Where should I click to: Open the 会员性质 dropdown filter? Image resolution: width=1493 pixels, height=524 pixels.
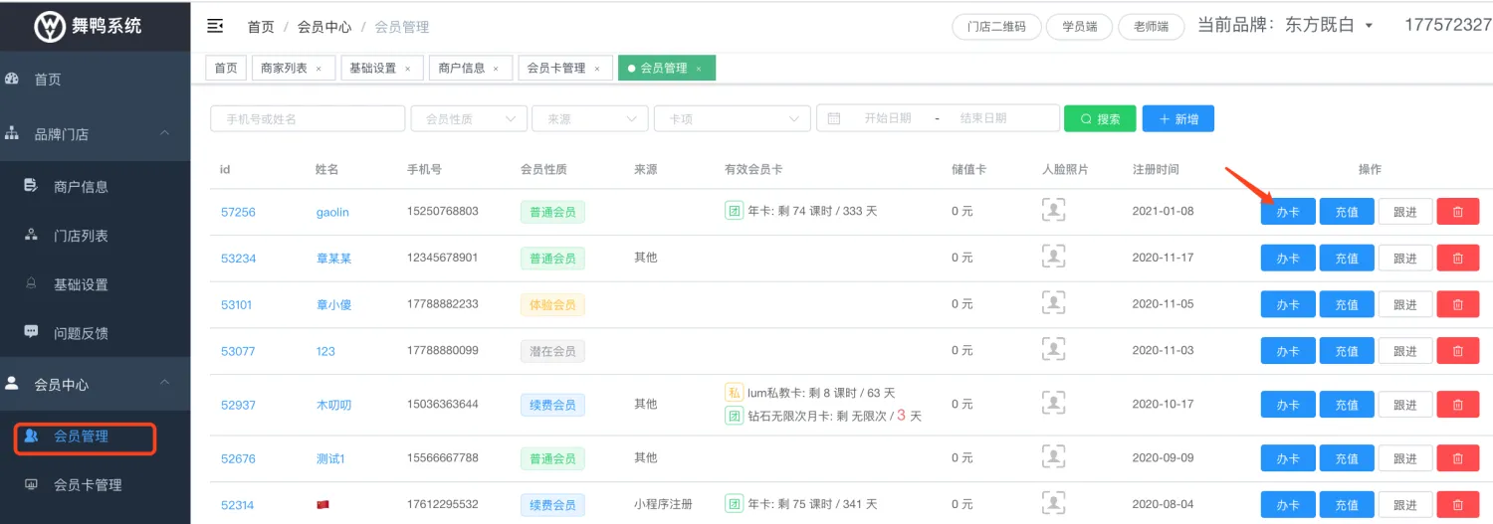(469, 118)
